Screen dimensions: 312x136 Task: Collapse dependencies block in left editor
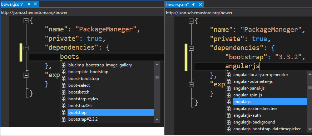26,48
